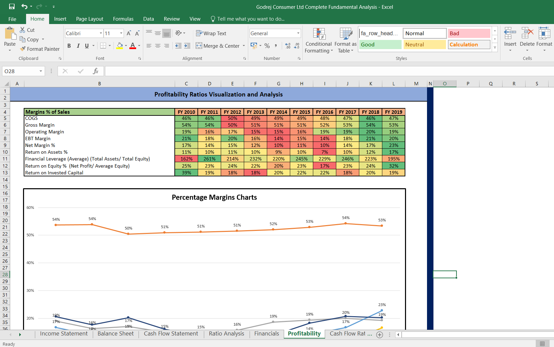Click the Insert Function fx icon

click(x=96, y=71)
